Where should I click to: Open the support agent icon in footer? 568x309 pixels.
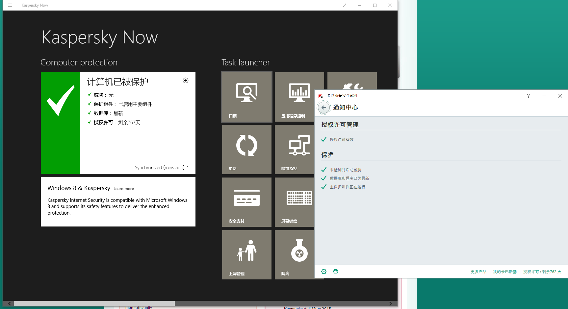[x=336, y=272]
